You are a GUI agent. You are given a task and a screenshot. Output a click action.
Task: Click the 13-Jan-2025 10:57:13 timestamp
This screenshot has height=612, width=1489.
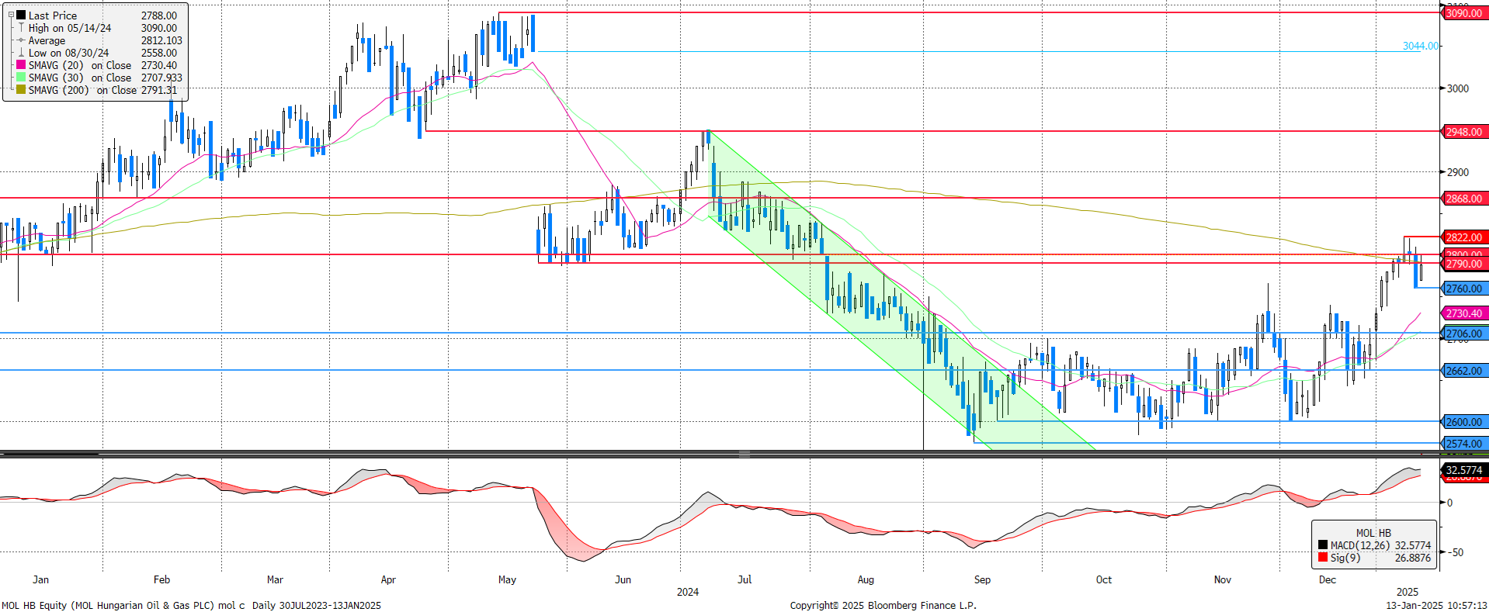(1437, 606)
